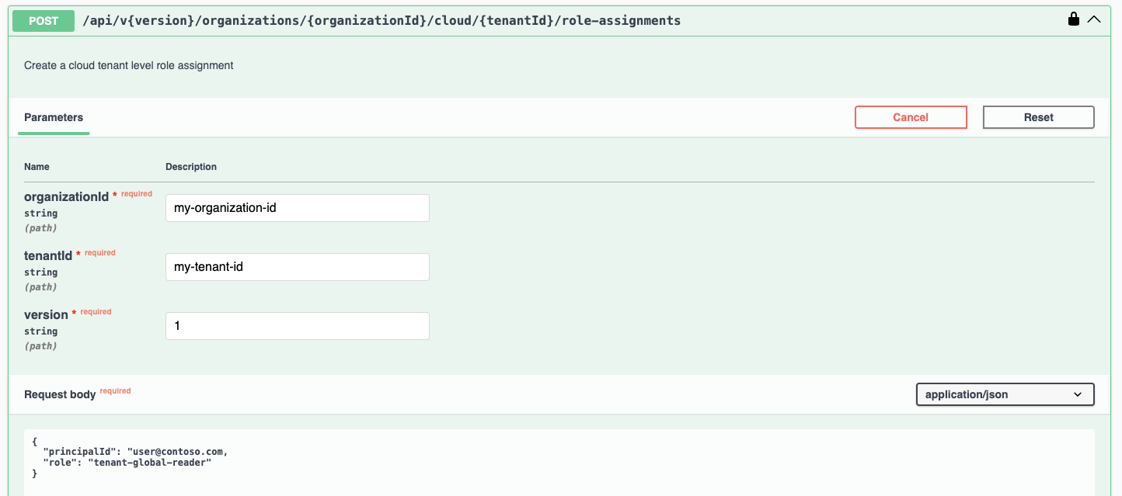
Task: Click the Name column header
Action: [x=37, y=167]
